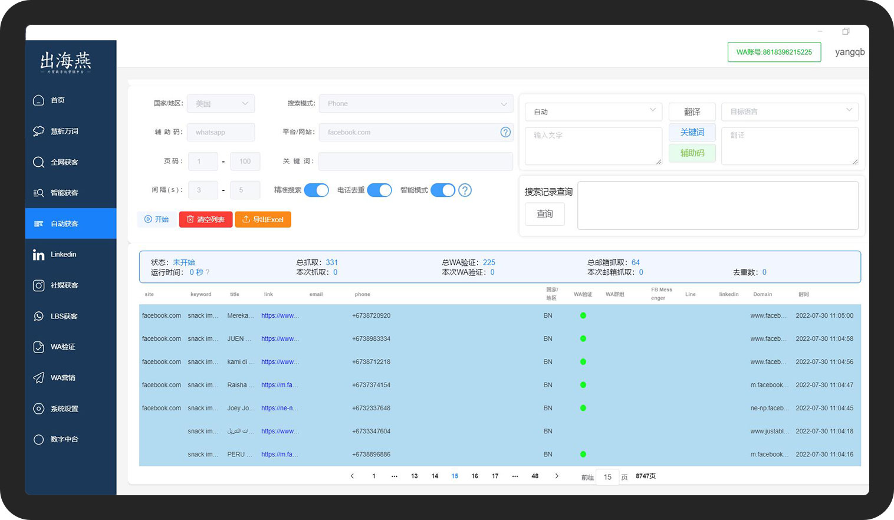Screen dimensions: 894x520
Task: Select page 48 in pagination
Action: [535, 476]
